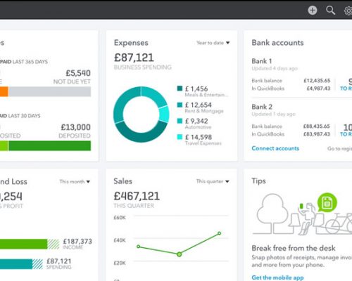
Task: Click the Expenses card title
Action: (131, 43)
